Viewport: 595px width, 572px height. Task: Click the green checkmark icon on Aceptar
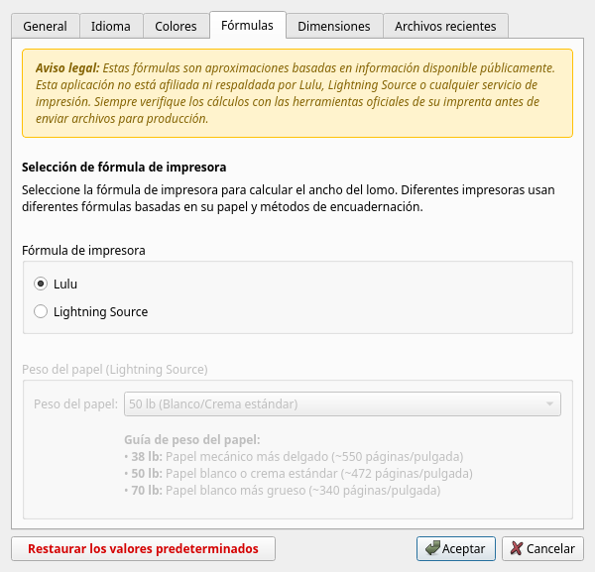coord(431,548)
